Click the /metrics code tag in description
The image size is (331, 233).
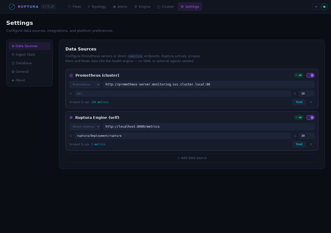pyautogui.click(x=135, y=56)
